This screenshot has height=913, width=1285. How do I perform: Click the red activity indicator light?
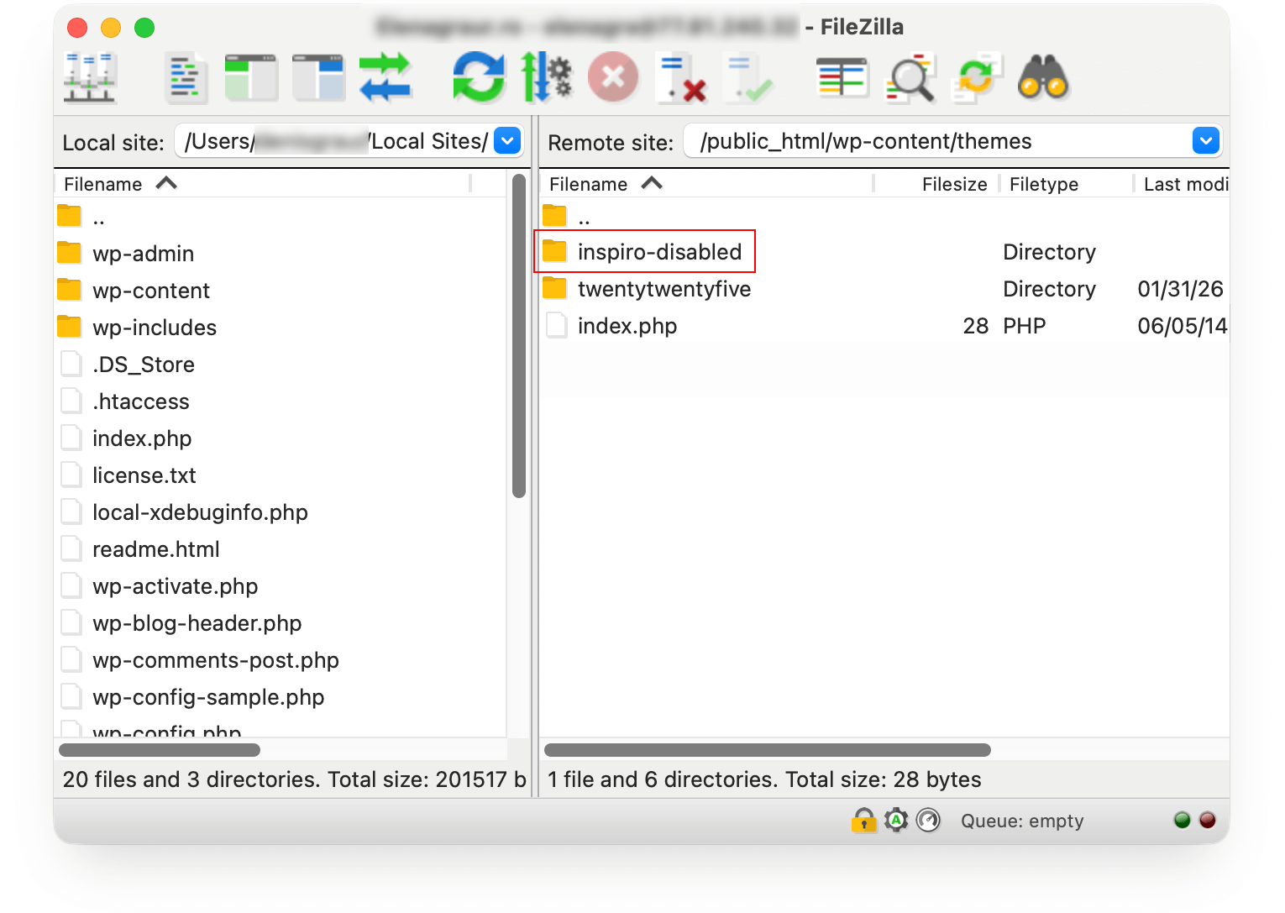[x=1208, y=821]
